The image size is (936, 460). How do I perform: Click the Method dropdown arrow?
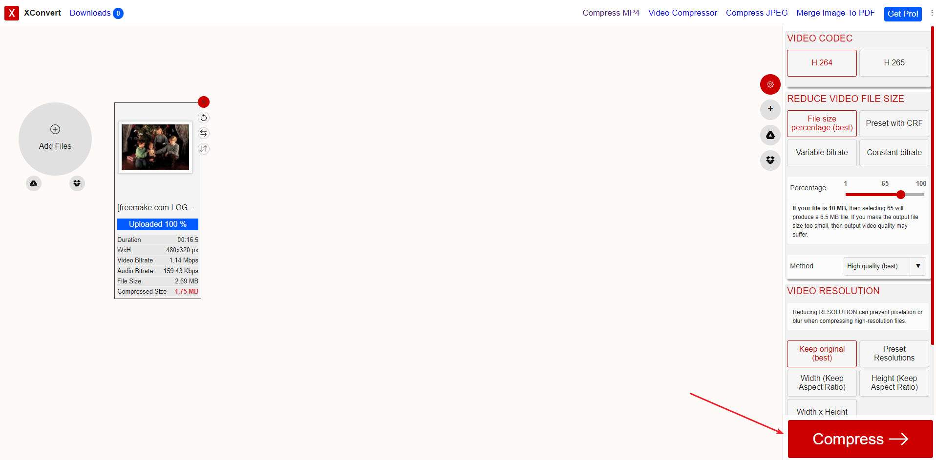[x=918, y=266]
